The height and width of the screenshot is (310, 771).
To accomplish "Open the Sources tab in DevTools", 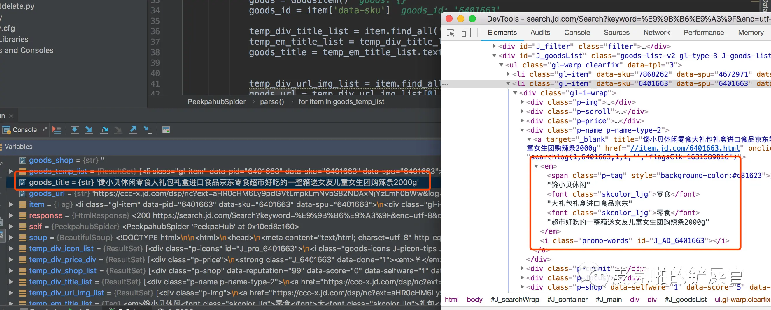I will tap(616, 33).
